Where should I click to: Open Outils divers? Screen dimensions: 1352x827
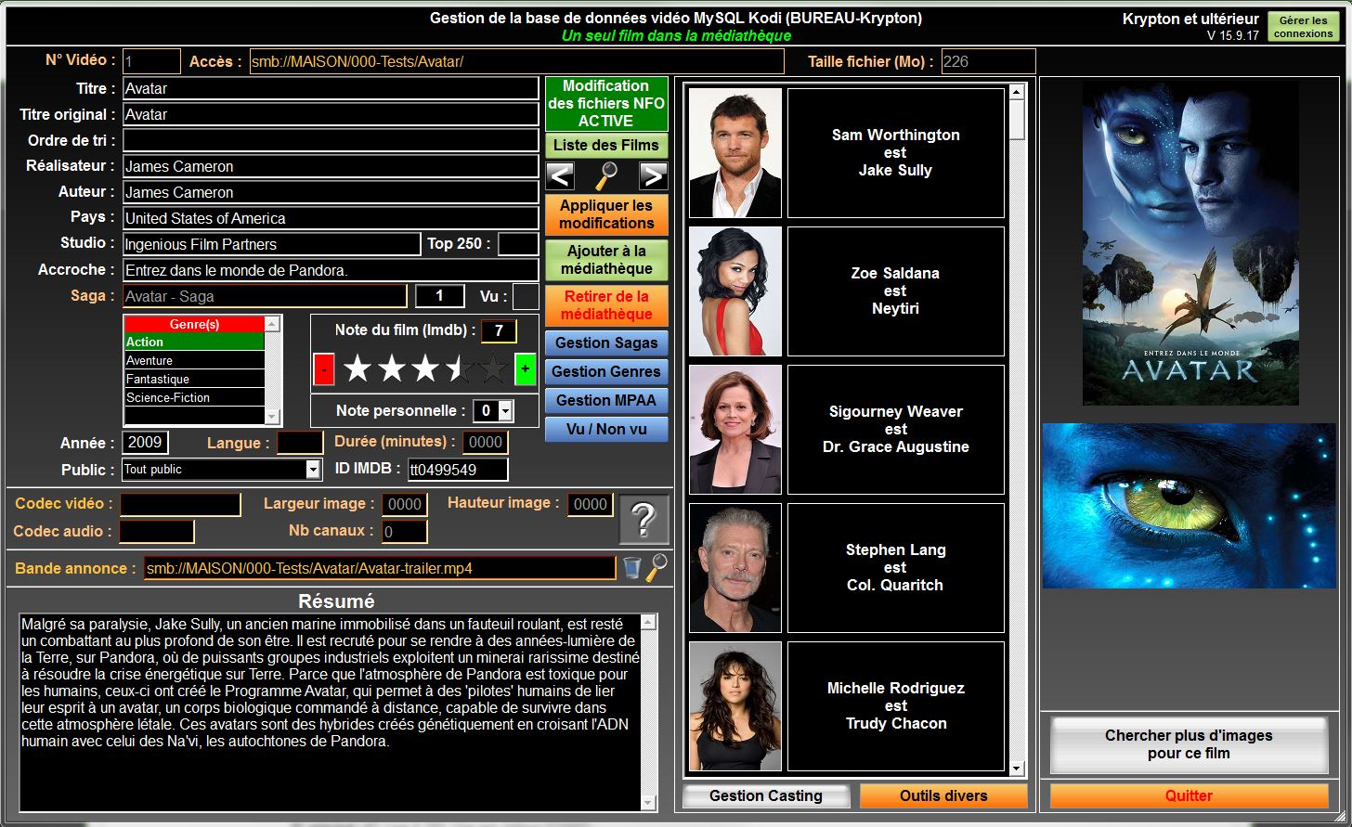[943, 795]
